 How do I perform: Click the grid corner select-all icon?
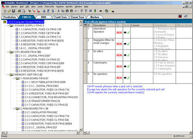click(x=85, y=25)
